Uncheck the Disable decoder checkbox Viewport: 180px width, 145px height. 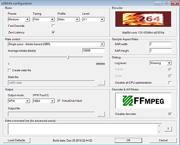point(170,114)
